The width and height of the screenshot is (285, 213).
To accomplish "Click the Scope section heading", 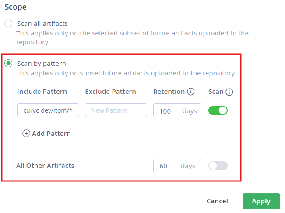I will pos(15,7).
